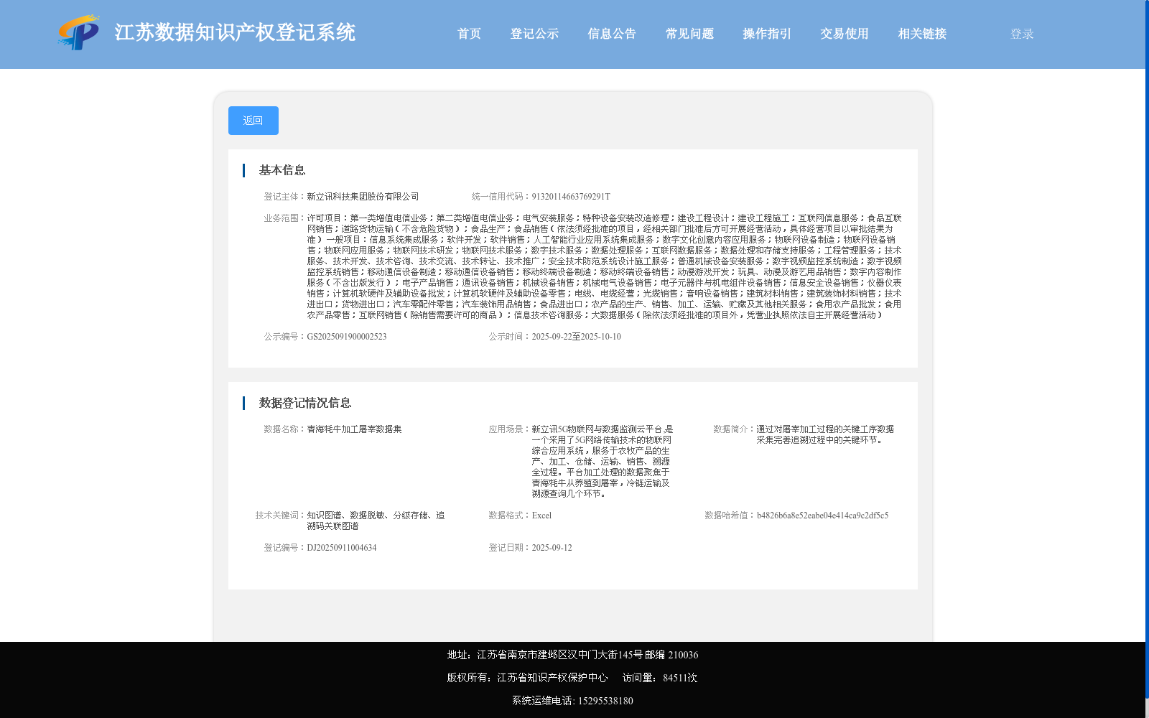Select registration date 2025-09-12

coord(552,548)
